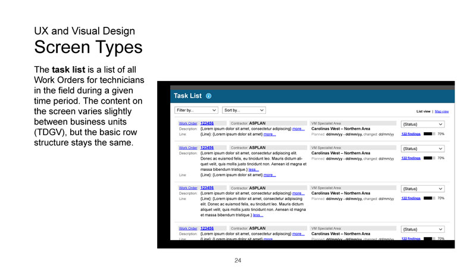476x268 pixels.
Task: Collapse the second row description with less link
Action: click(253, 169)
